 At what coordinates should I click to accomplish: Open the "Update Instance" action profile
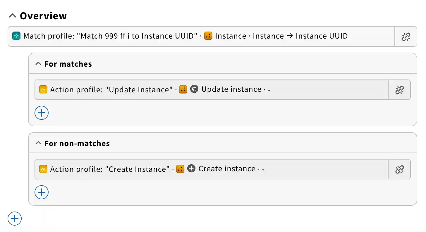[111, 90]
